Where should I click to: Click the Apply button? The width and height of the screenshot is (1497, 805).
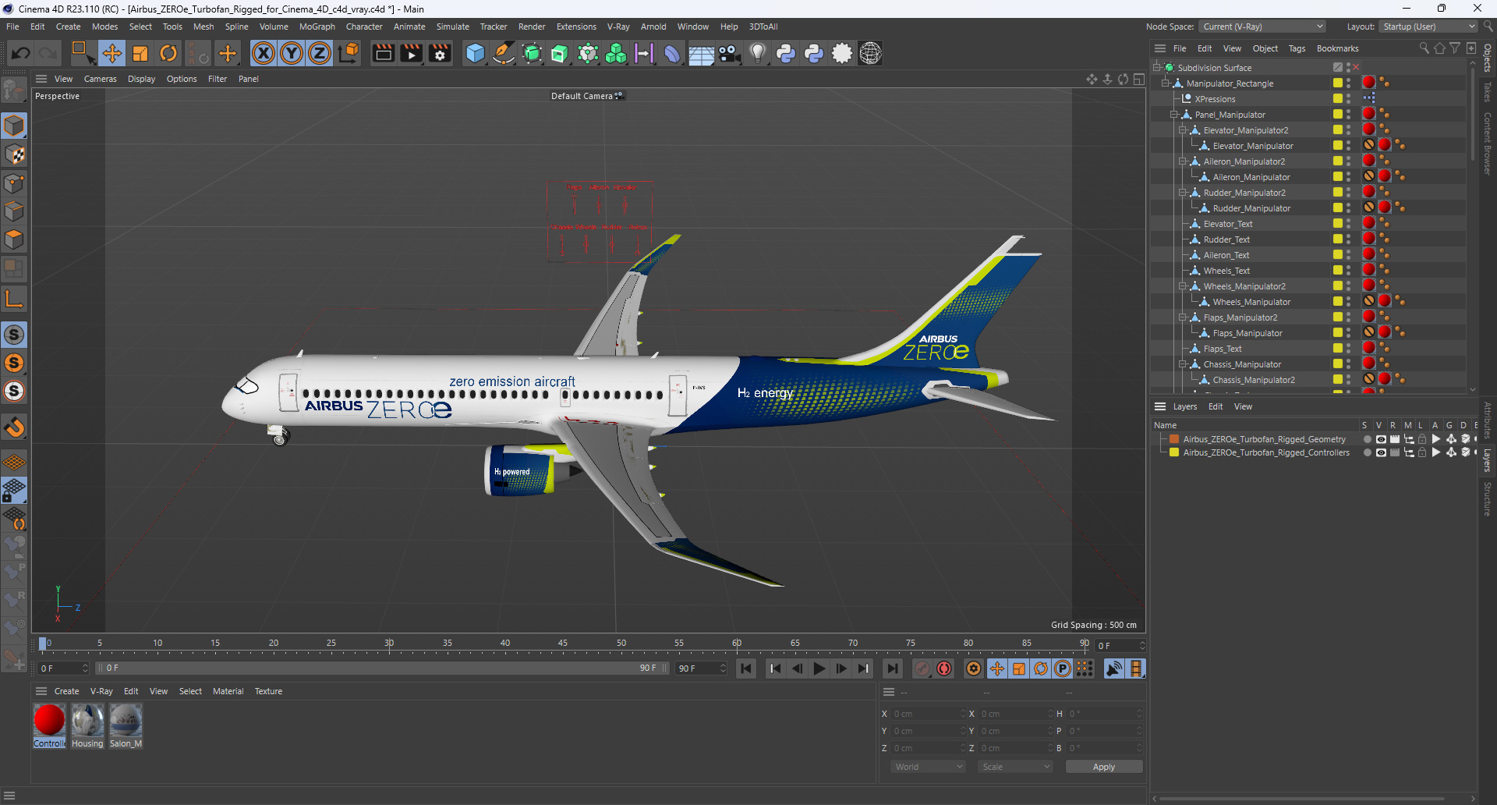coord(1103,767)
